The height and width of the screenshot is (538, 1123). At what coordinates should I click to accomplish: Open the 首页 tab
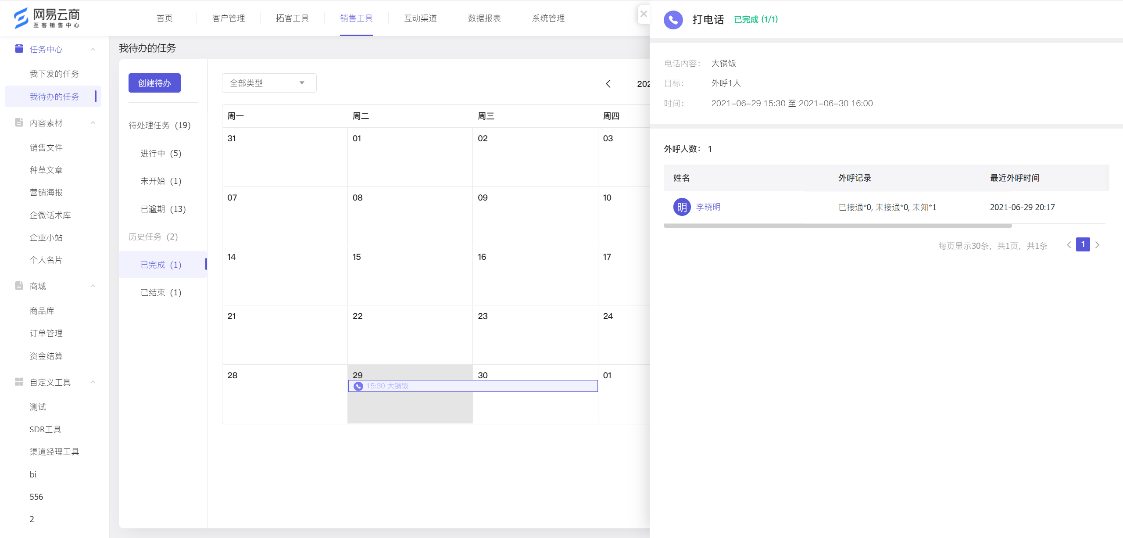coord(165,18)
